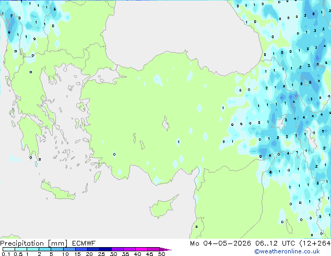The width and height of the screenshot is (331, 256).
Task: Select the 2–5 mm legend color swatch
Action: (45, 249)
